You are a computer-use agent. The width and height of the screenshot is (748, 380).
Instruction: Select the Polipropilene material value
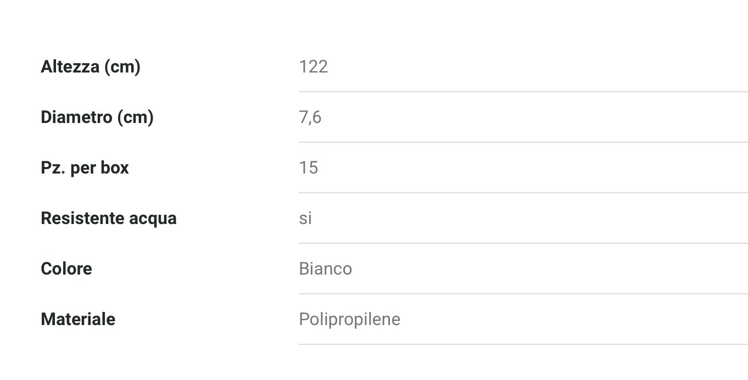(349, 319)
